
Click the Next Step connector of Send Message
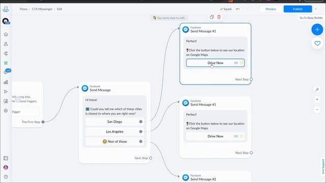tap(151, 158)
